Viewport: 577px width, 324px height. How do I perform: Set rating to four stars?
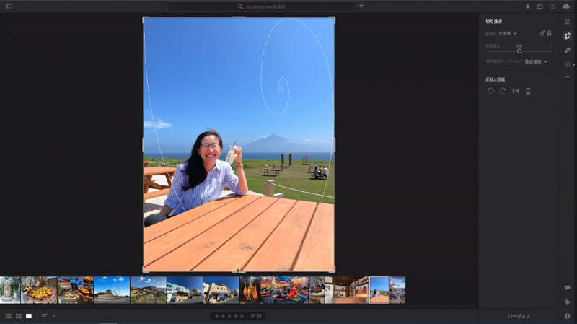click(236, 316)
